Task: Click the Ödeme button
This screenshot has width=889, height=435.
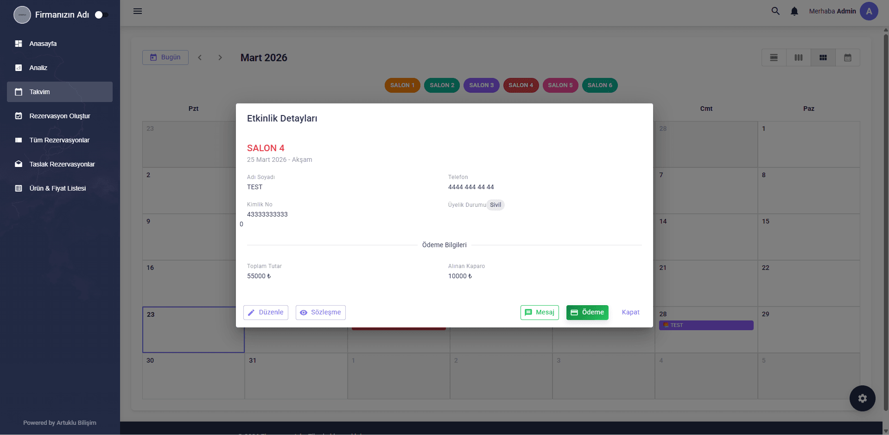Action: (587, 313)
